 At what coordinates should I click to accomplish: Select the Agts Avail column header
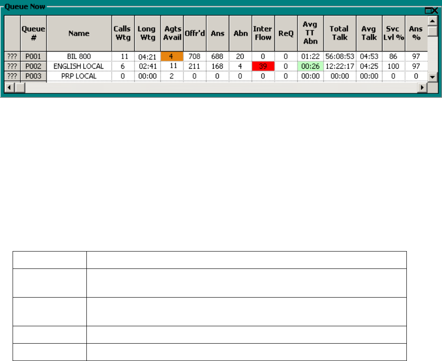tap(172, 33)
